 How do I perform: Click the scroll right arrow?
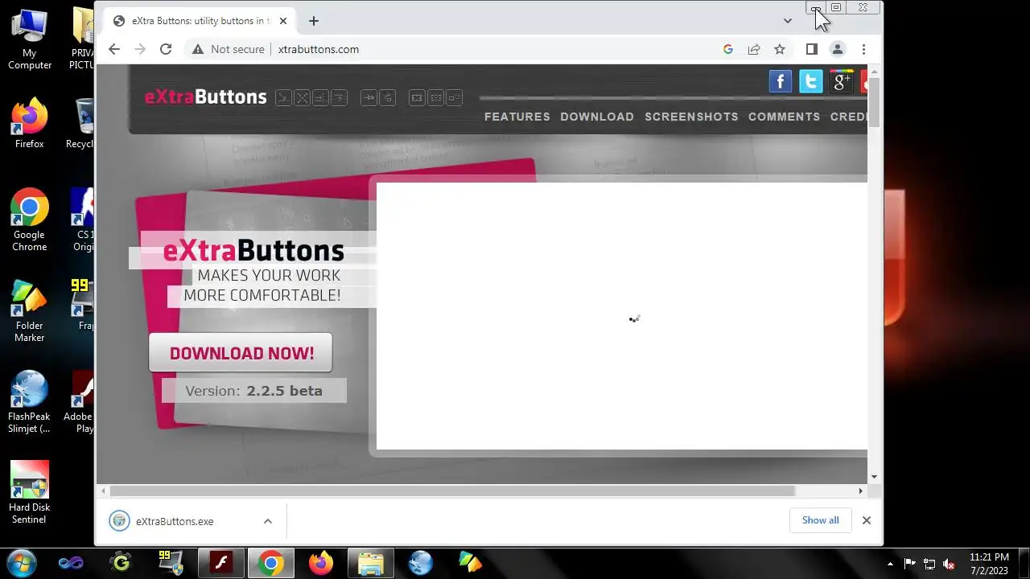tap(860, 491)
